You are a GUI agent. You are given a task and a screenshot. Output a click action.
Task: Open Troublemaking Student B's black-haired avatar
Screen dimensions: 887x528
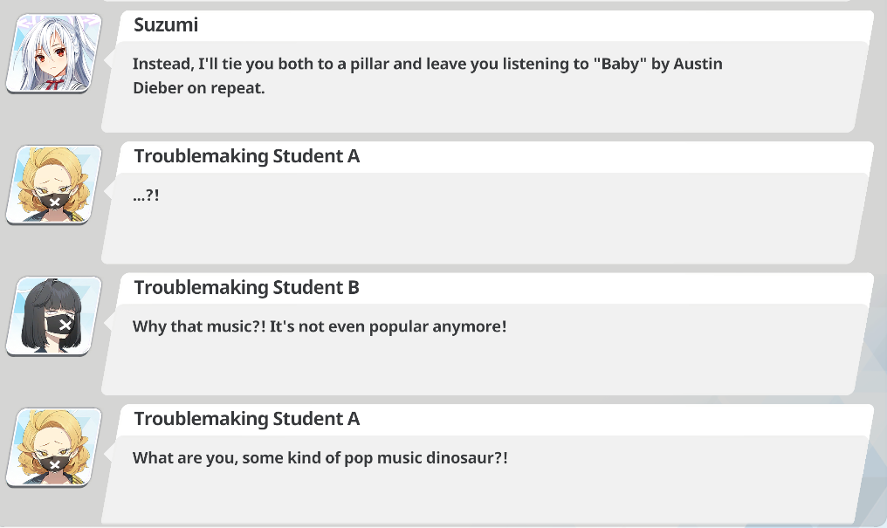click(x=54, y=315)
